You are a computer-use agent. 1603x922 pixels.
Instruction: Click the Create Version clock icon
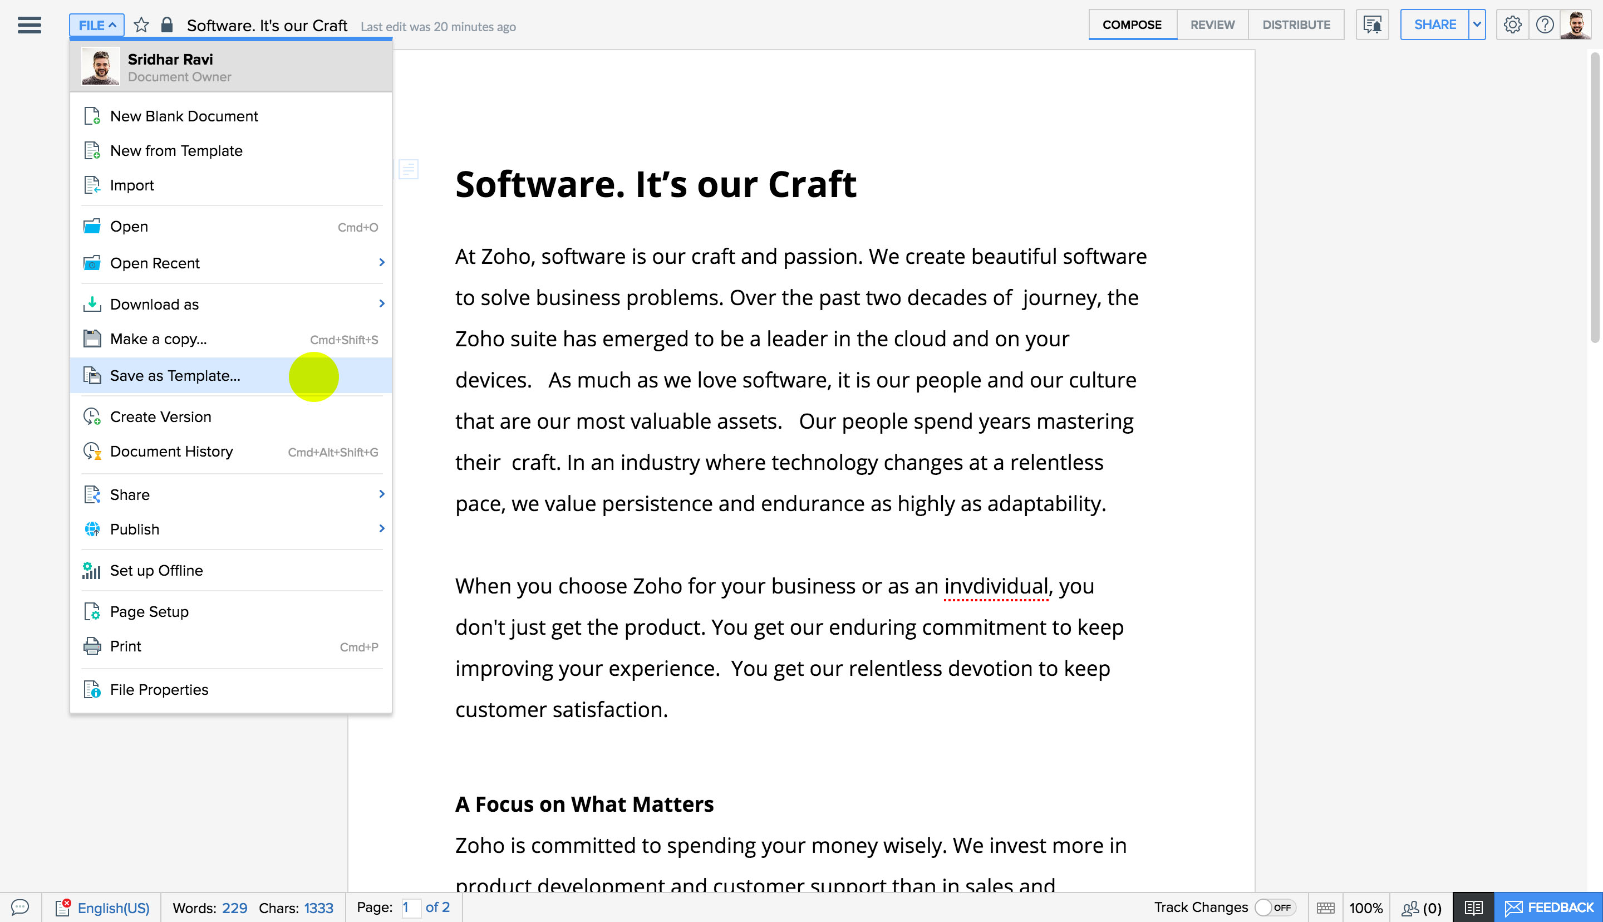92,416
